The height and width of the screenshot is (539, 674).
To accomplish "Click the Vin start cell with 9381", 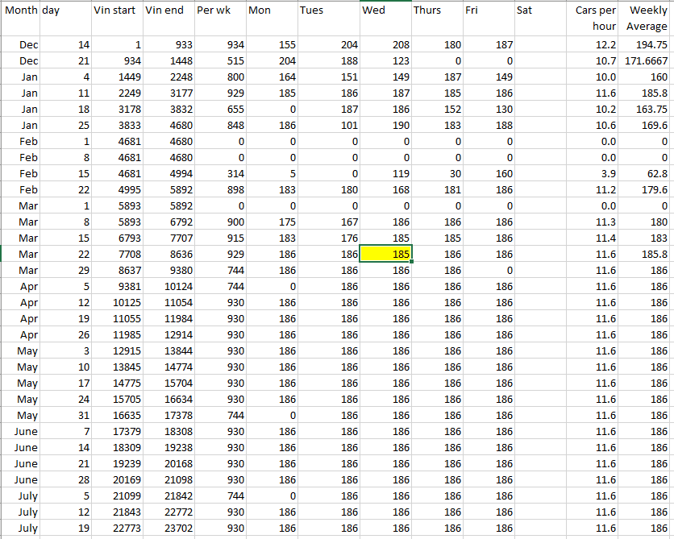I will tap(116, 287).
